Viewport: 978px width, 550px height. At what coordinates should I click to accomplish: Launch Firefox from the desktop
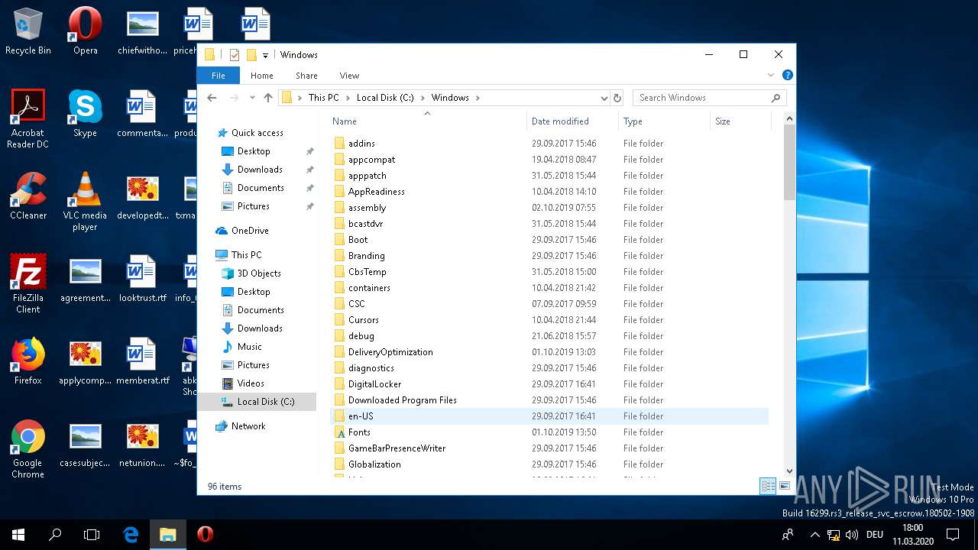pyautogui.click(x=28, y=361)
